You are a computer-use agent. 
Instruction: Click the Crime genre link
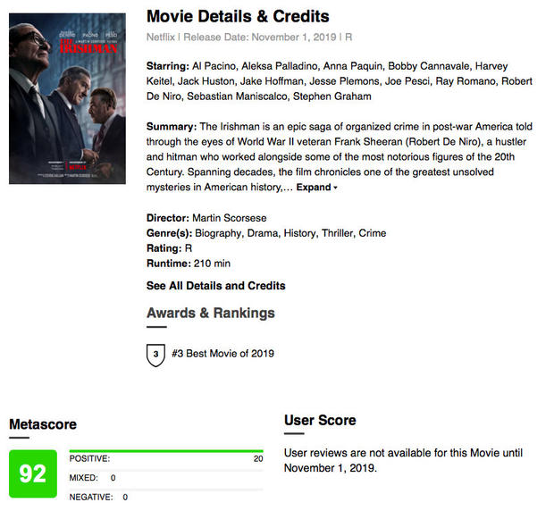pyautogui.click(x=372, y=233)
